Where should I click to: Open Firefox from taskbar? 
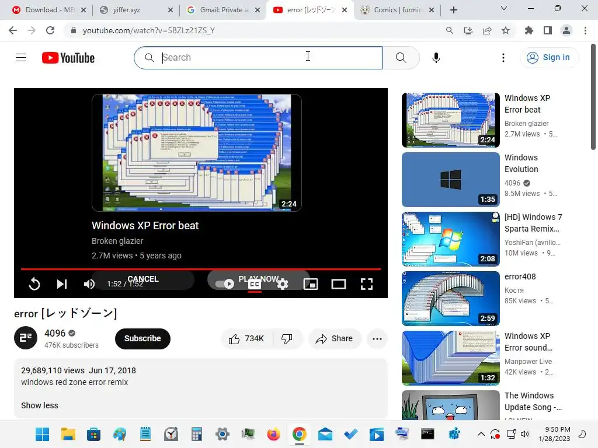click(x=273, y=434)
